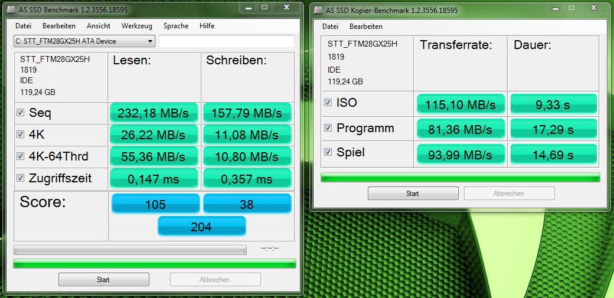Image resolution: width=614 pixels, height=298 pixels.
Task: Click the 4K write result 11,08 MB/s
Action: [x=247, y=135]
